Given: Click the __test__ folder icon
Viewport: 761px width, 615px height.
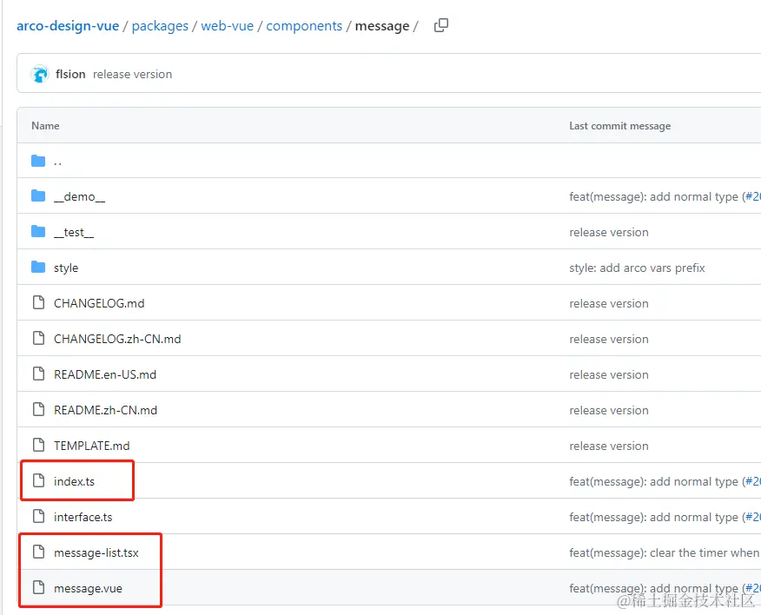Looking at the screenshot, I should pos(38,232).
